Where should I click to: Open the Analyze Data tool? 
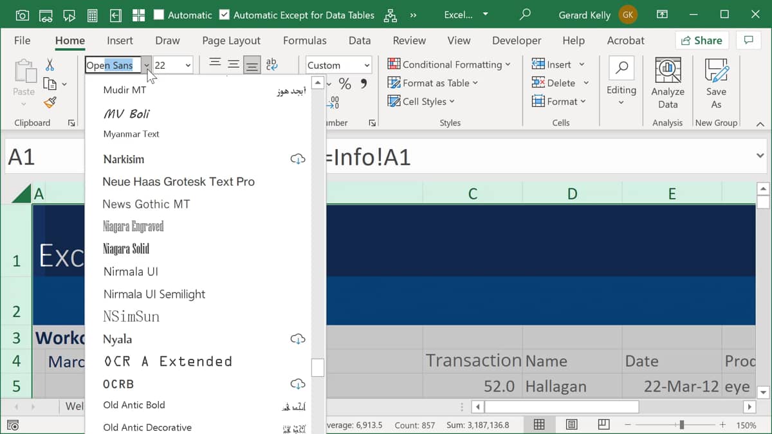pos(668,84)
